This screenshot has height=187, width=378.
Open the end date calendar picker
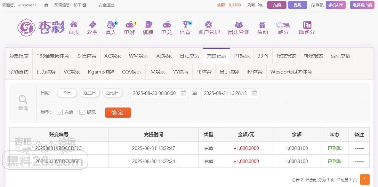(254, 93)
